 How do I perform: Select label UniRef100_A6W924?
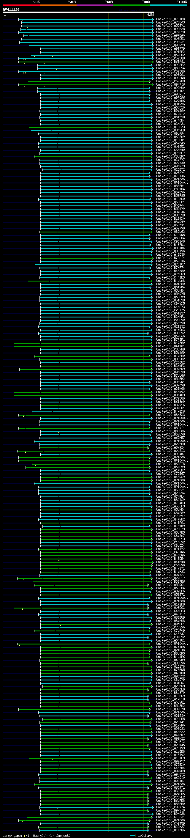click(x=170, y=448)
